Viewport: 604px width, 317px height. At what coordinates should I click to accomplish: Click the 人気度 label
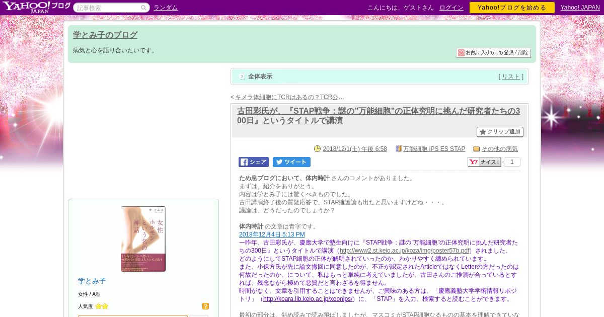[x=86, y=306]
